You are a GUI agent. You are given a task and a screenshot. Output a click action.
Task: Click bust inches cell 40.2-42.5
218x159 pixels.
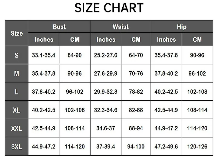[x=44, y=110]
